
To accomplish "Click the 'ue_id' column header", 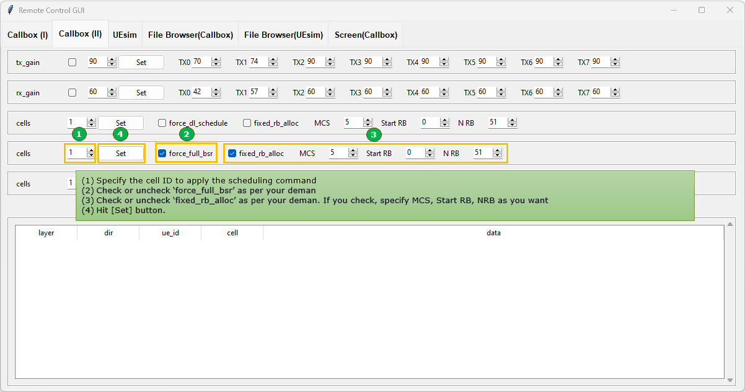I will pyautogui.click(x=170, y=233).
